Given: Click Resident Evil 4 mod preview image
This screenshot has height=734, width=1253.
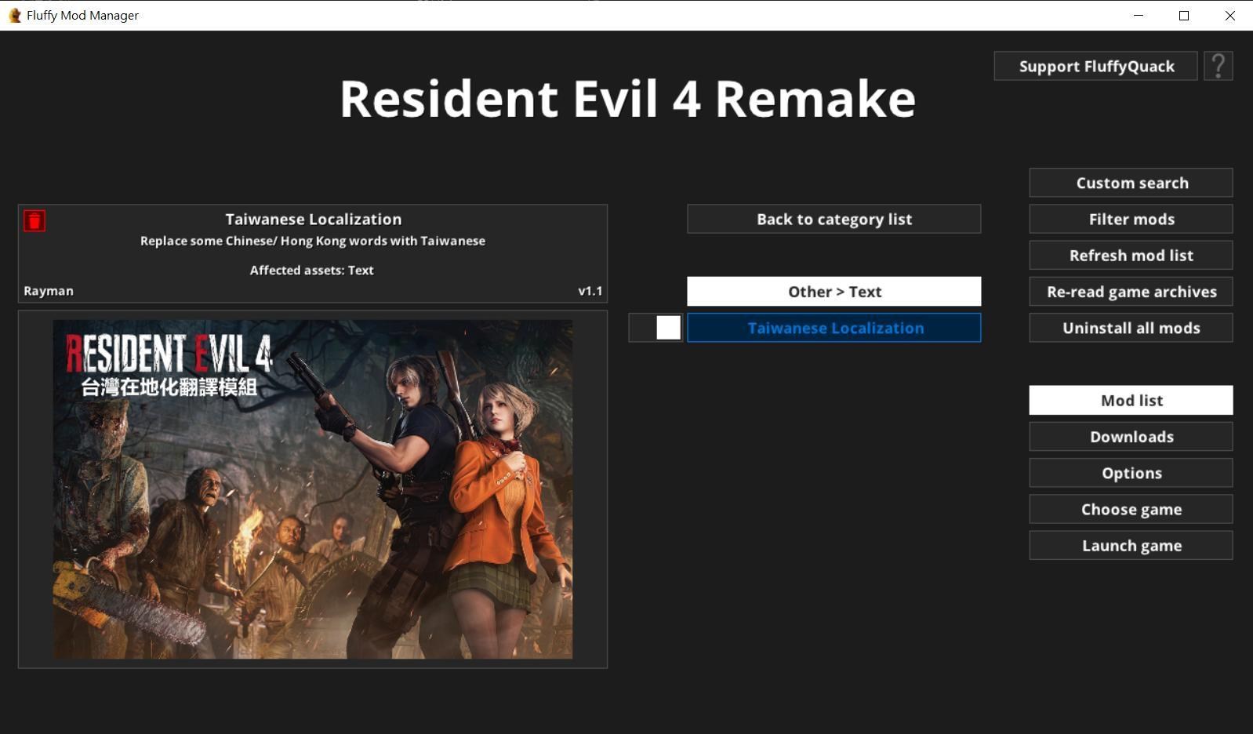Looking at the screenshot, I should pyautogui.click(x=313, y=489).
